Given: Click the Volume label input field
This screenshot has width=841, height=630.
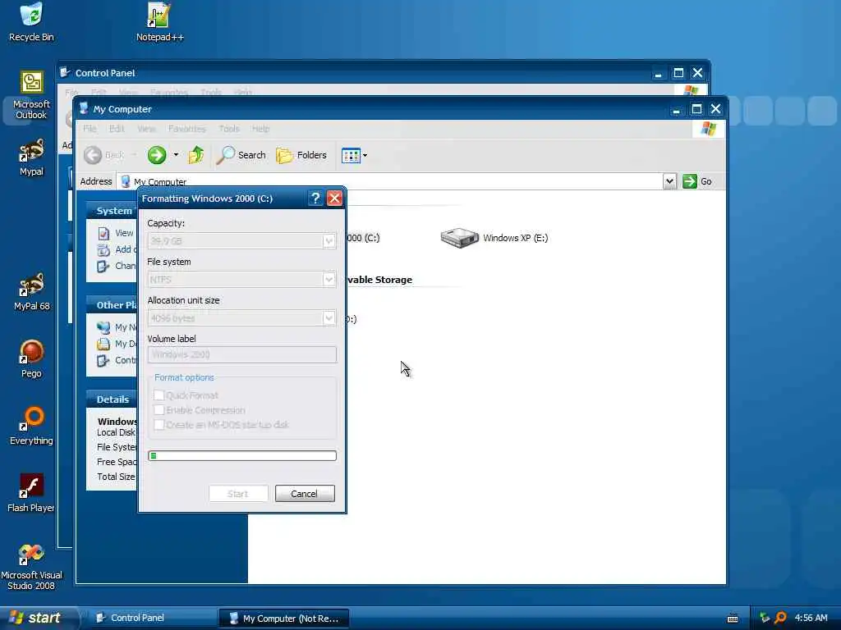Looking at the screenshot, I should [x=242, y=354].
